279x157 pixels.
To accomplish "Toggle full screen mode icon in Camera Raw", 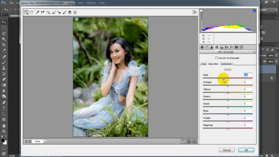I will (x=194, y=12).
